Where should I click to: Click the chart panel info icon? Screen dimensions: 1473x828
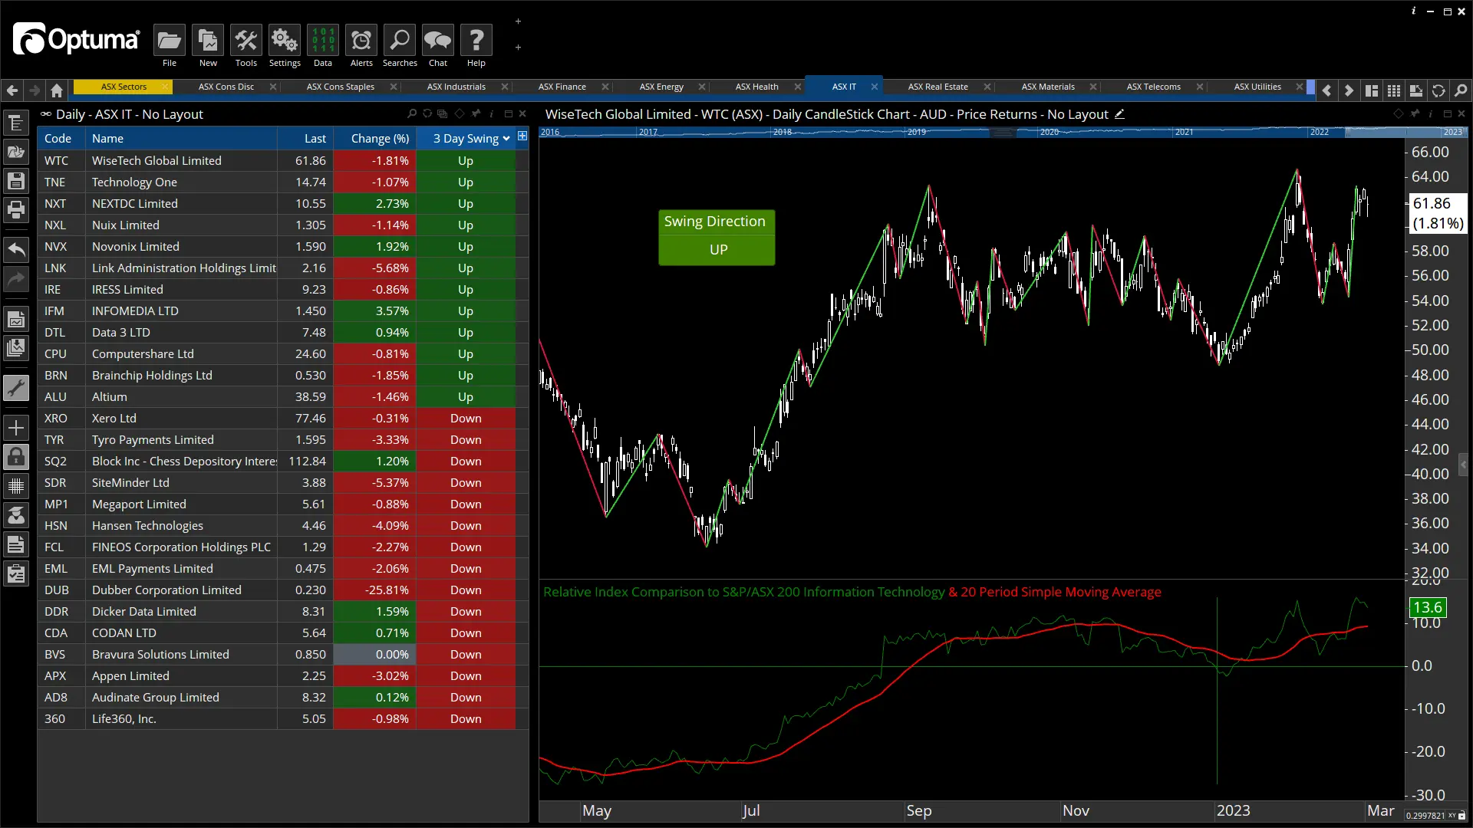pos(1431,113)
